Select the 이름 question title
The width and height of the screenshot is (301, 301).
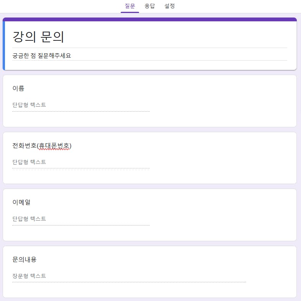(18, 88)
